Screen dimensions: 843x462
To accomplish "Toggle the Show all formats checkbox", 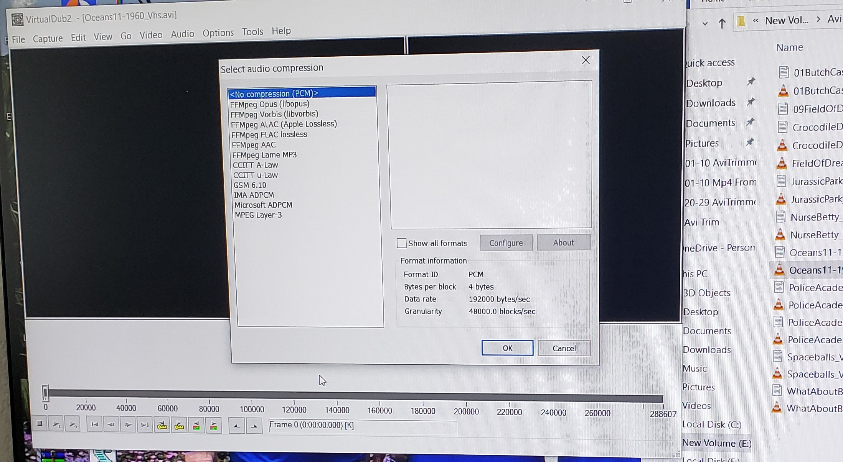I will pyautogui.click(x=401, y=243).
